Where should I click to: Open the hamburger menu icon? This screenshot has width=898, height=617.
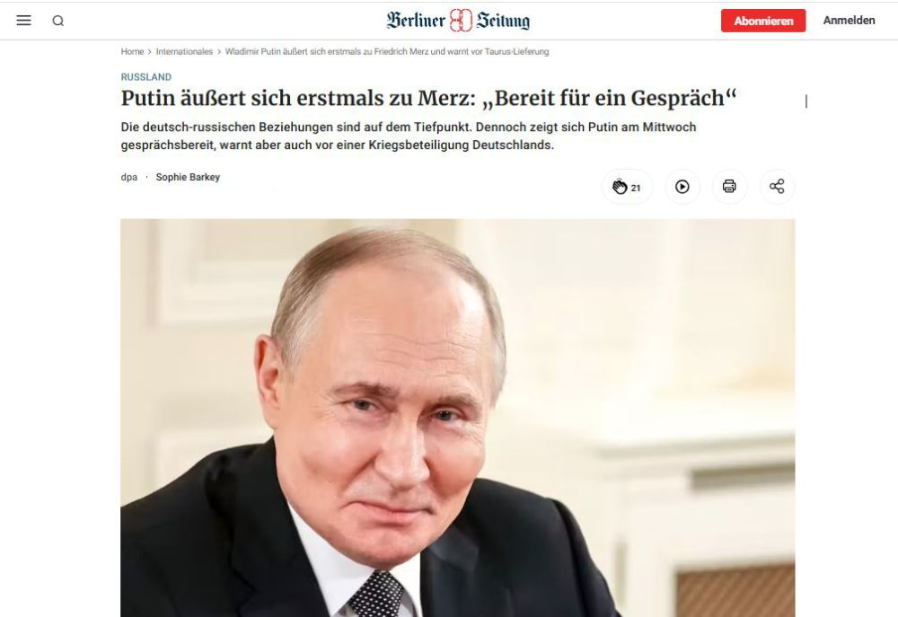tap(23, 21)
